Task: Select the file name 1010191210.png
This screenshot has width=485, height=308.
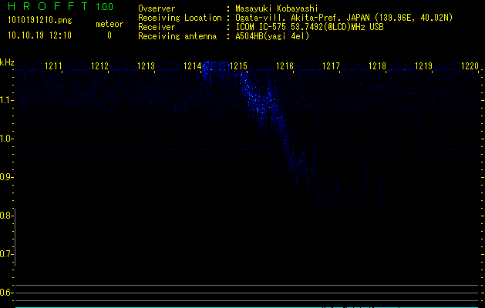Action: pyautogui.click(x=40, y=21)
